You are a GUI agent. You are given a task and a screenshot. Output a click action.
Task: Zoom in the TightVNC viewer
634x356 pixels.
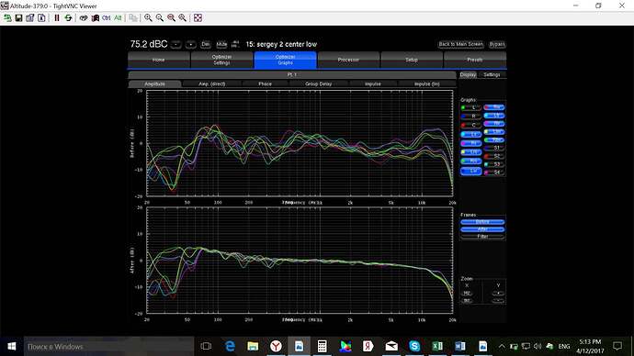pyautogui.click(x=148, y=17)
